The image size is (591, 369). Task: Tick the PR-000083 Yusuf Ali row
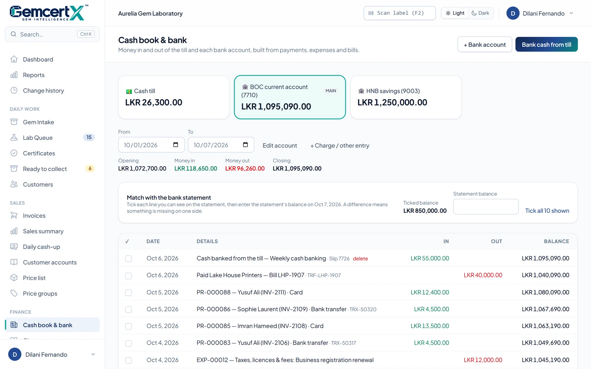(129, 343)
